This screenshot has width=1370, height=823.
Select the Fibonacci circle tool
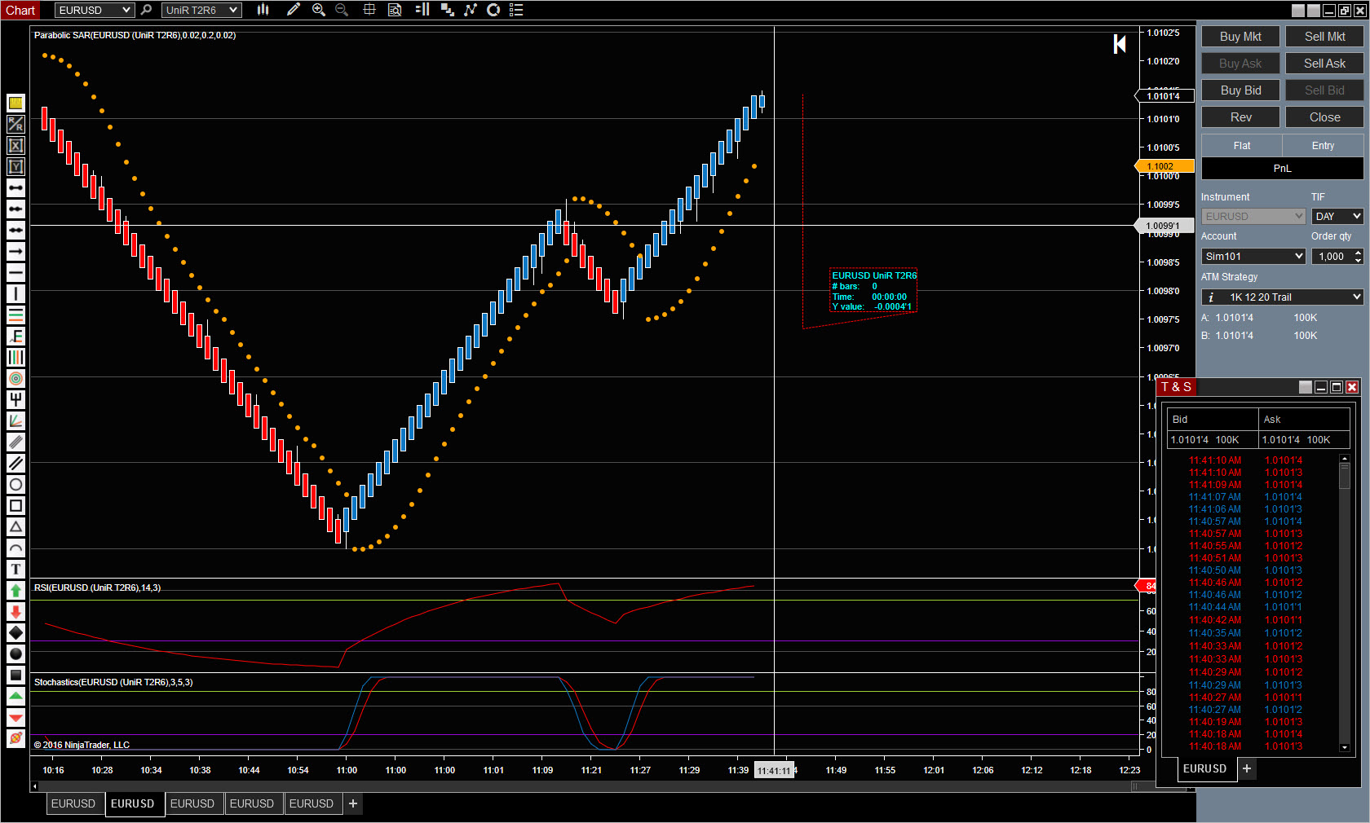tap(15, 378)
